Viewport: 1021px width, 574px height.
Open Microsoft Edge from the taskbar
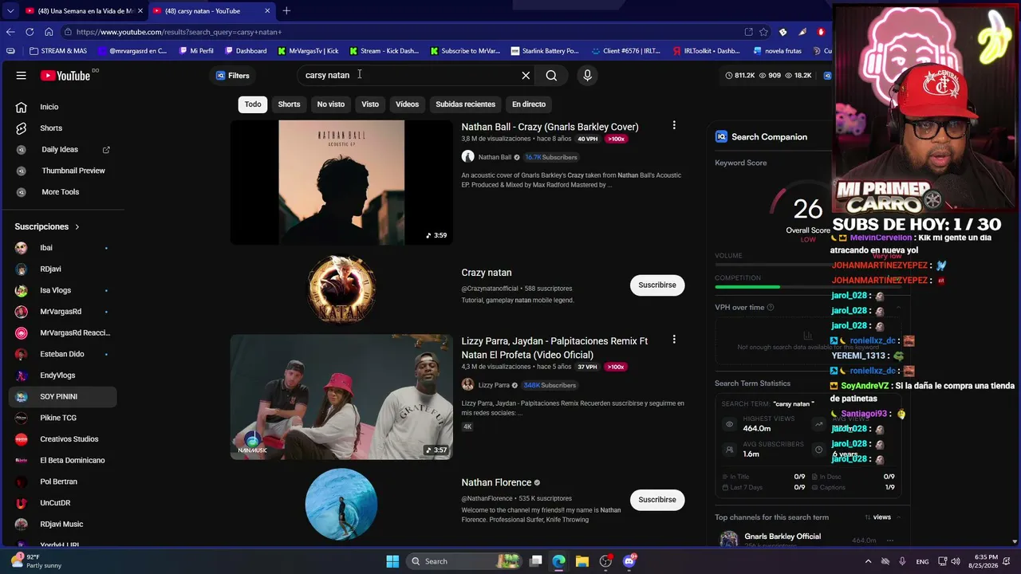[558, 561]
